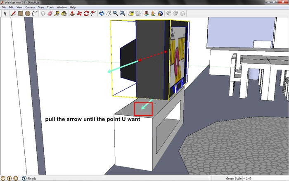
Task: Open the Instructor help question-mark icon
Action: pyautogui.click(x=24, y=179)
